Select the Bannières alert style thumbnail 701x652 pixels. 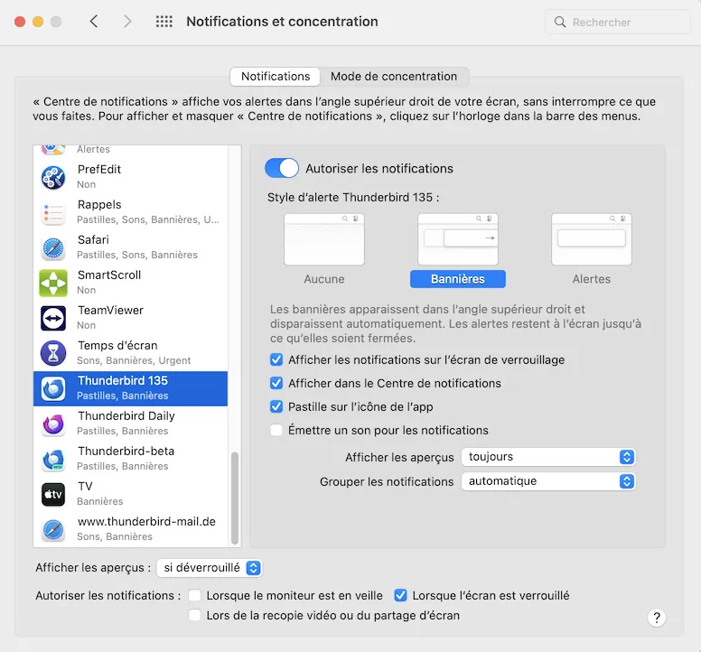[x=458, y=239]
